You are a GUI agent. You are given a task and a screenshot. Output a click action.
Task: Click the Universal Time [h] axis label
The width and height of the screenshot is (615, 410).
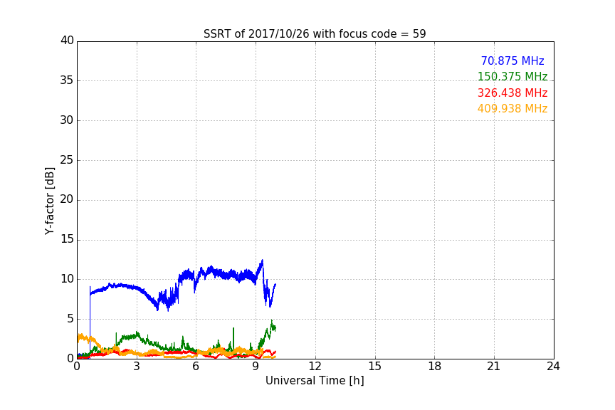point(315,381)
